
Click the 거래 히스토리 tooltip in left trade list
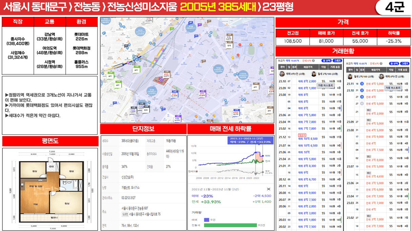coord(325,86)
